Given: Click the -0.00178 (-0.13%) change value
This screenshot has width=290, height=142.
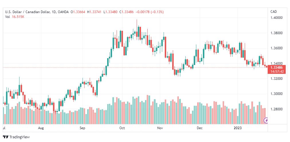Looking at the screenshot, I should (150, 12).
